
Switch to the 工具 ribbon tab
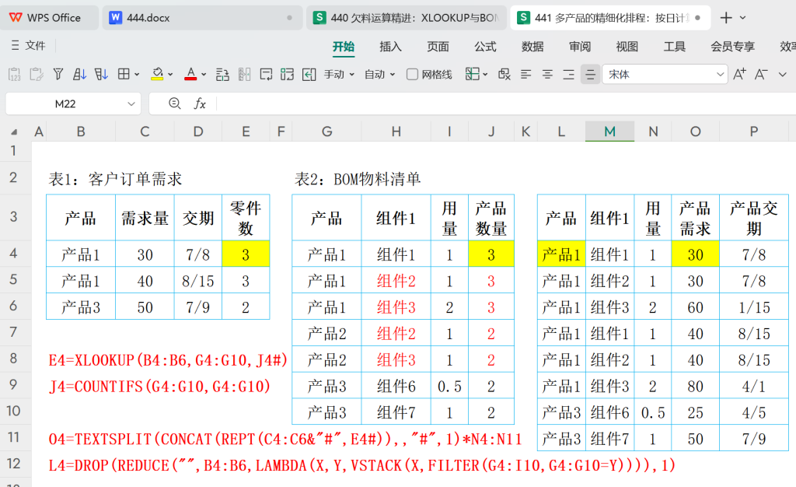point(675,47)
